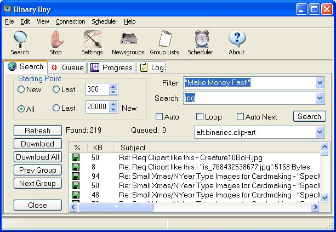Click the 300 number input field
This screenshot has height=232, width=336.
pos(98,89)
